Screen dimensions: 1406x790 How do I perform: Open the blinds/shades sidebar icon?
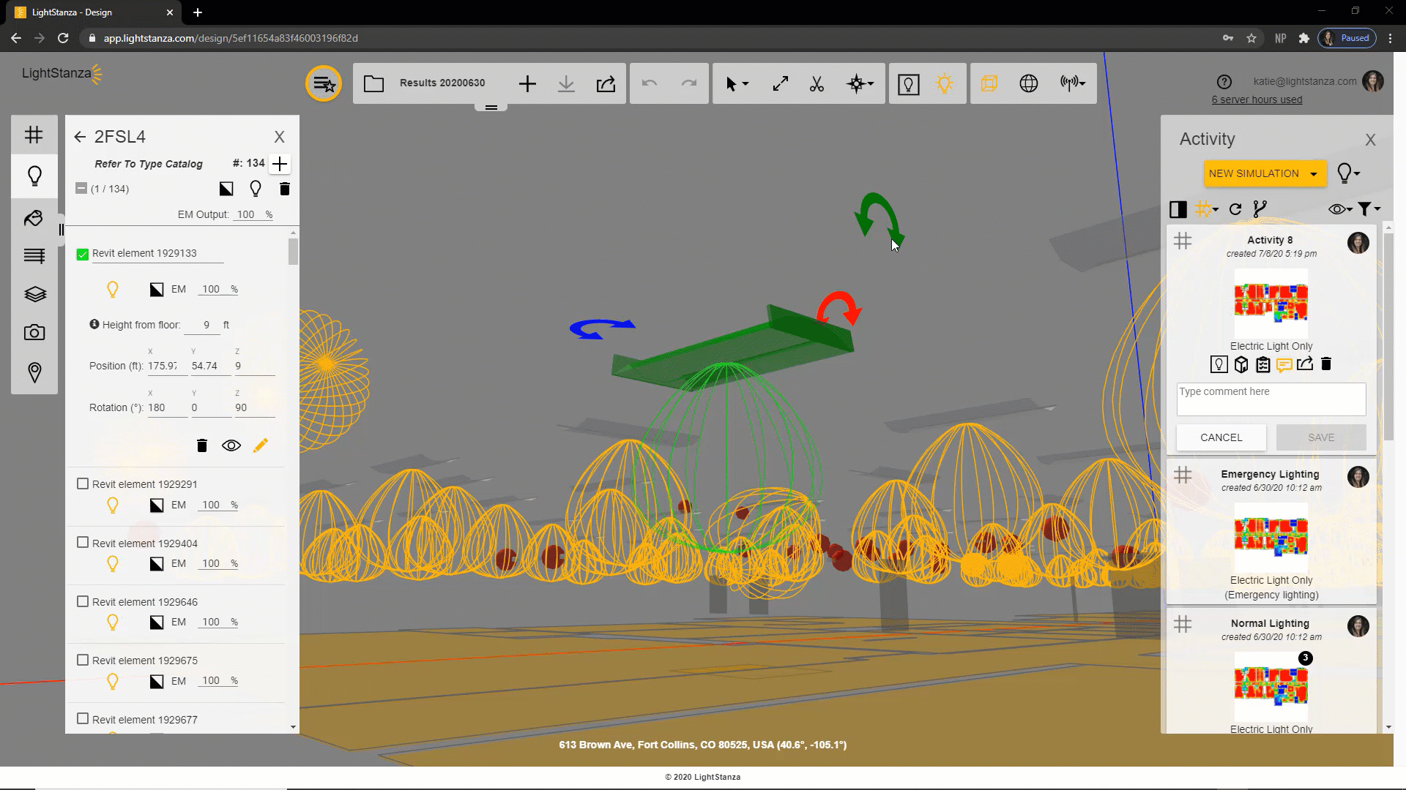(x=34, y=255)
